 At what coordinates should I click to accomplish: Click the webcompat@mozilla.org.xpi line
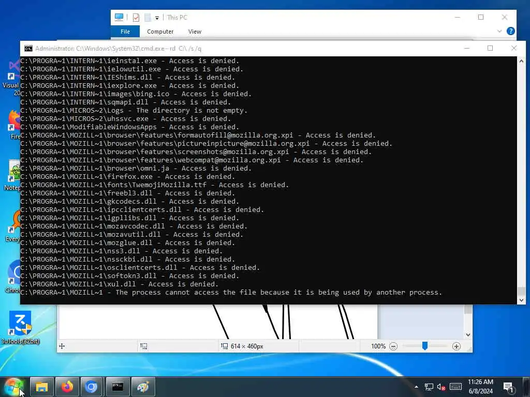tap(192, 160)
